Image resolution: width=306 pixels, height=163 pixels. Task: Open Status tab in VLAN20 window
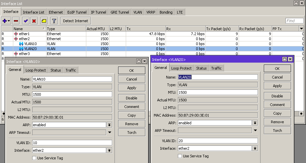(201, 68)
